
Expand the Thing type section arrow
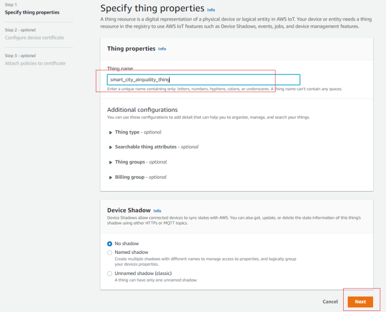click(x=110, y=132)
